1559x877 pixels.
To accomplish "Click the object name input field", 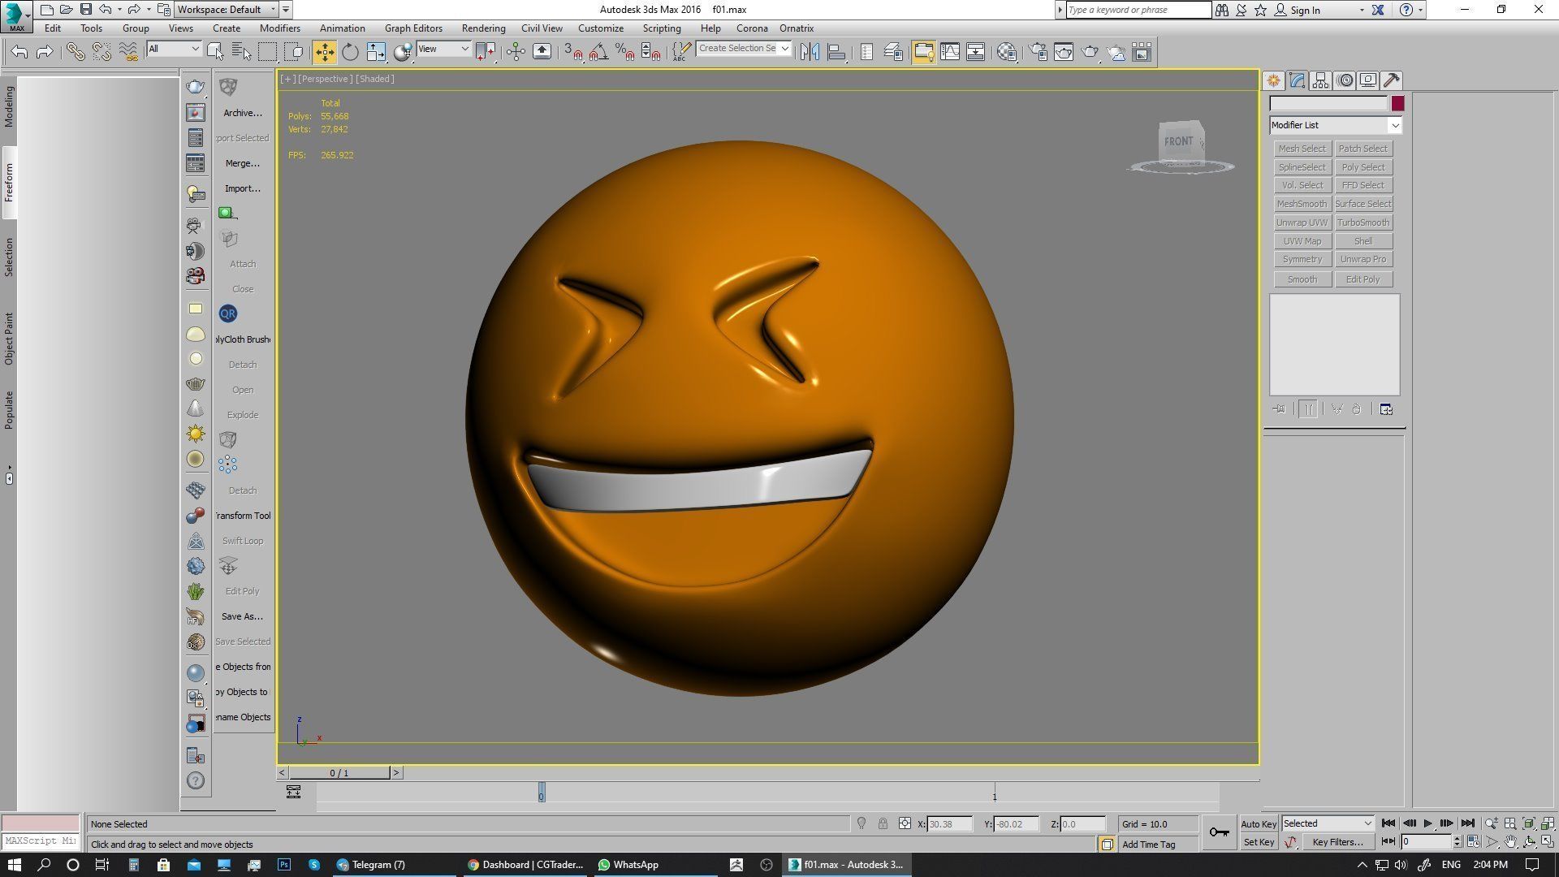I will tap(1328, 103).
